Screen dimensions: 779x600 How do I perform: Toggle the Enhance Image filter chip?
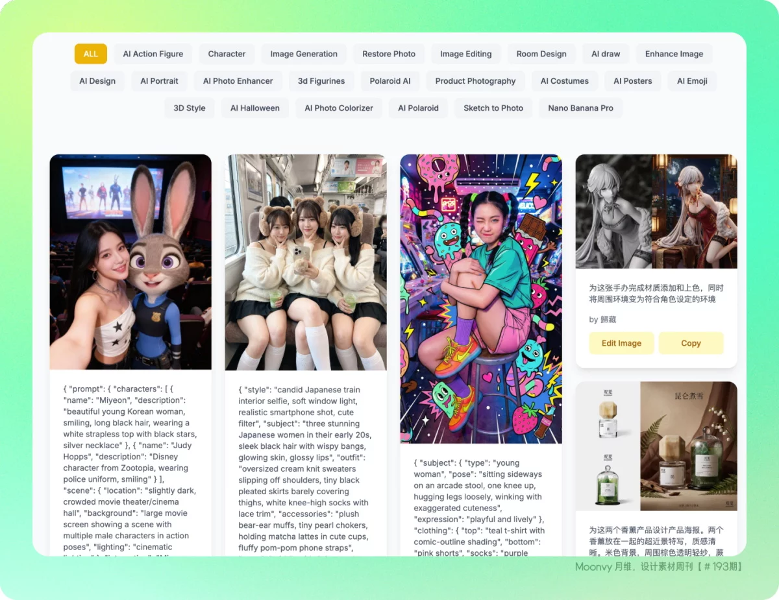pos(674,54)
